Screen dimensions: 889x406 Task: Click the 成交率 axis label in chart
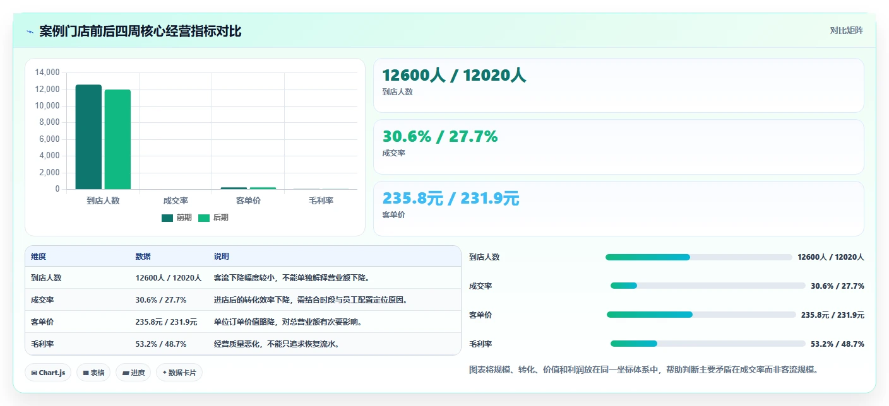point(176,200)
